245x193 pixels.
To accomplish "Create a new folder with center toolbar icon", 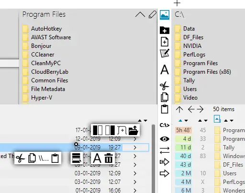I will click(165, 30).
